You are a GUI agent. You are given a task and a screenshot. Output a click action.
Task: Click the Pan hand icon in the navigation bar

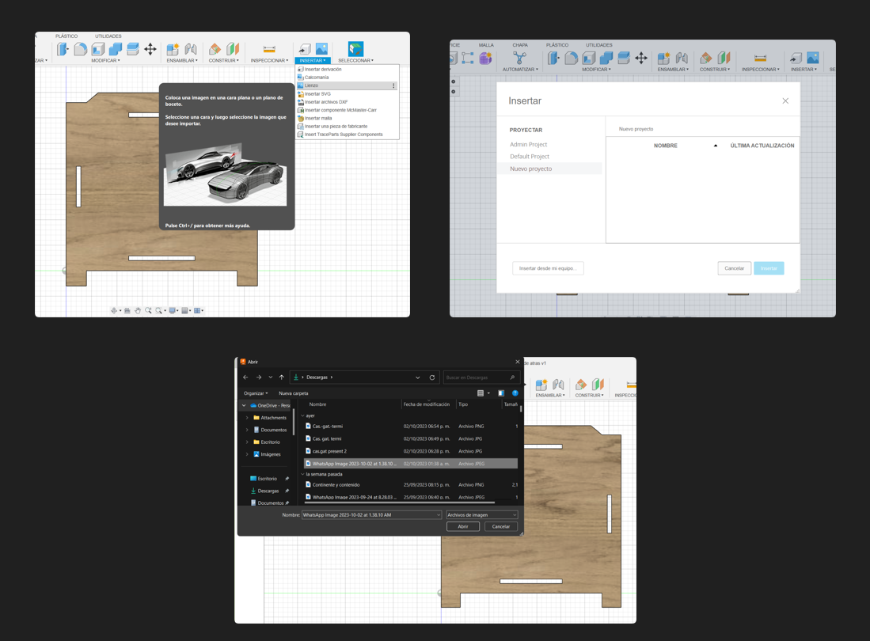[138, 310]
